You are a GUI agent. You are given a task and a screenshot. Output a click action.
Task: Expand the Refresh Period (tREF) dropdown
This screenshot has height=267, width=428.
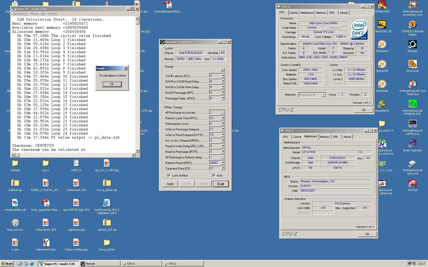[223, 163]
